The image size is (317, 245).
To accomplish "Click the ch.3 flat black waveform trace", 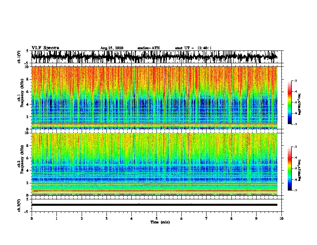I will pos(154,205).
